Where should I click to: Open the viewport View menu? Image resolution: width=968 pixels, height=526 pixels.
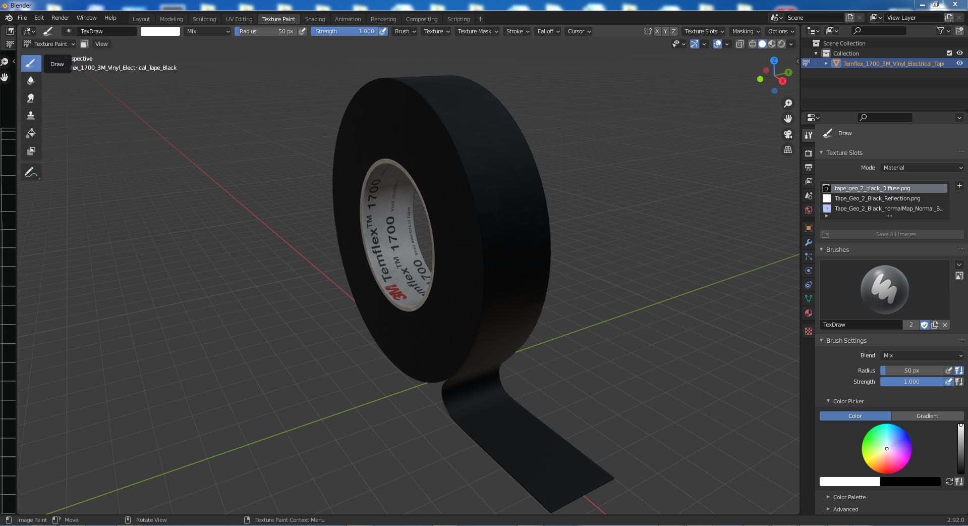101,44
